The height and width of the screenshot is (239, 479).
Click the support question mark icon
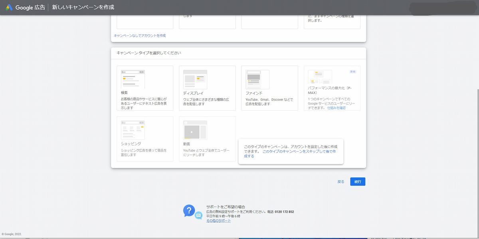189,210
